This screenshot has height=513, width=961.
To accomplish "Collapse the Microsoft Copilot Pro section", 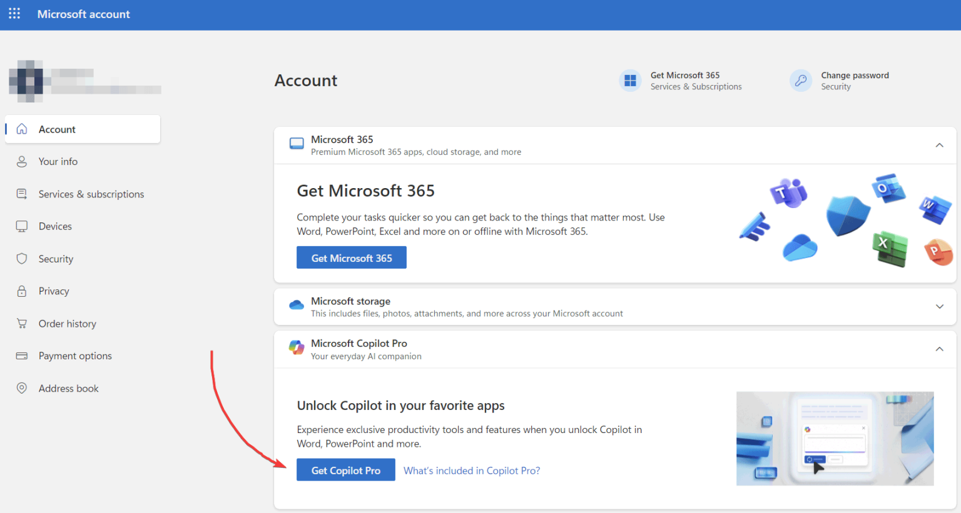I will coord(939,349).
